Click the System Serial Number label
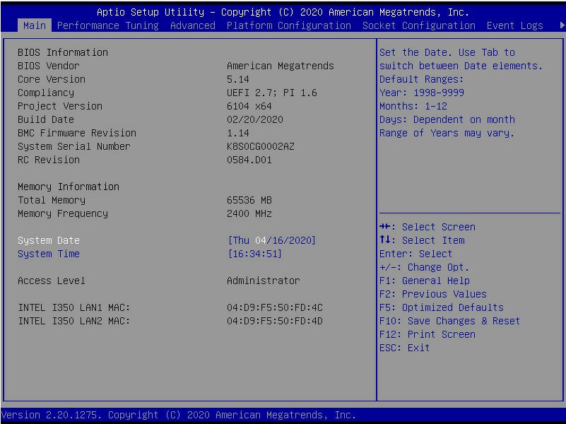 [74, 146]
